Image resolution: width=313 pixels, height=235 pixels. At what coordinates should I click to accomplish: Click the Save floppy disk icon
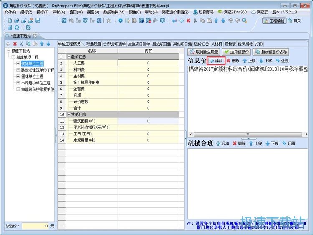(38, 20)
